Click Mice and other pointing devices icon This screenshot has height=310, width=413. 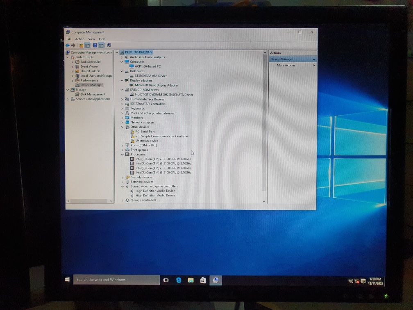click(127, 113)
